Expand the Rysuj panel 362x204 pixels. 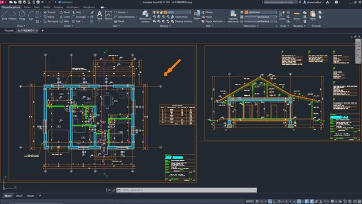click(x=21, y=26)
